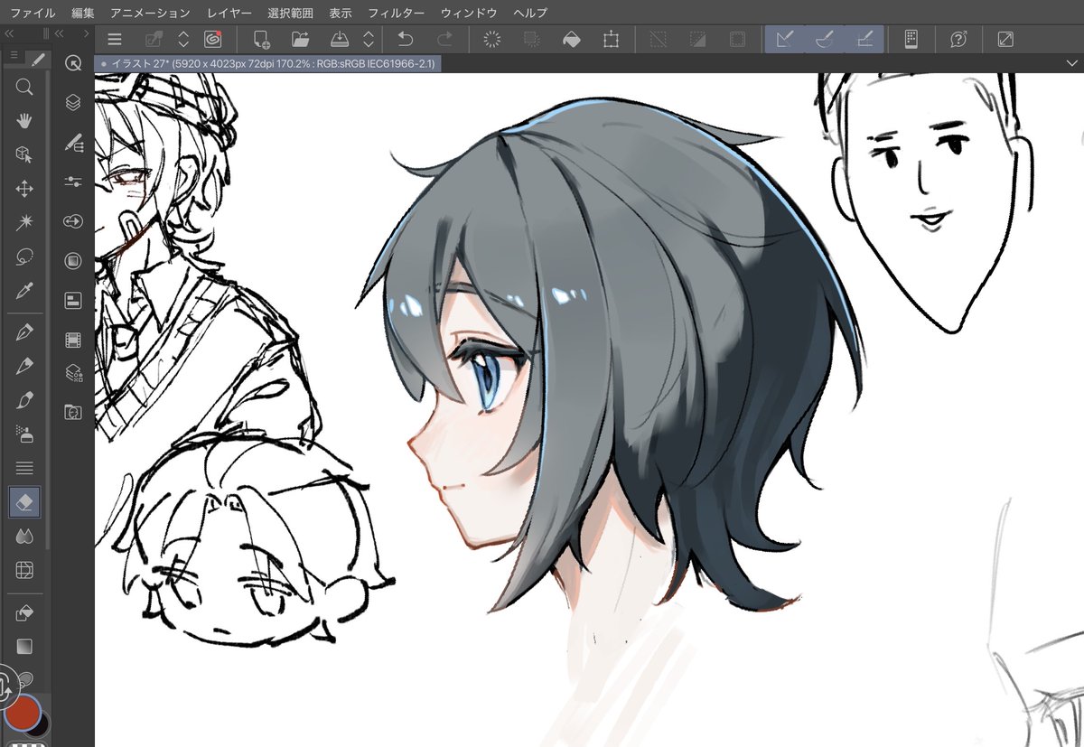Open the アニメーション menu

click(150, 13)
